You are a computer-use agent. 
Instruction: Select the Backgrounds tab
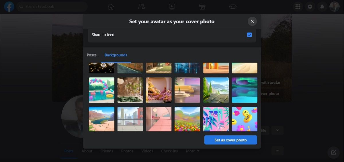116,55
